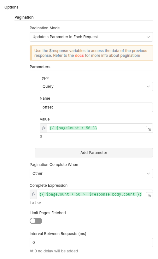
Task: Click the fx icon beside the Value expression
Action: (x=44, y=128)
